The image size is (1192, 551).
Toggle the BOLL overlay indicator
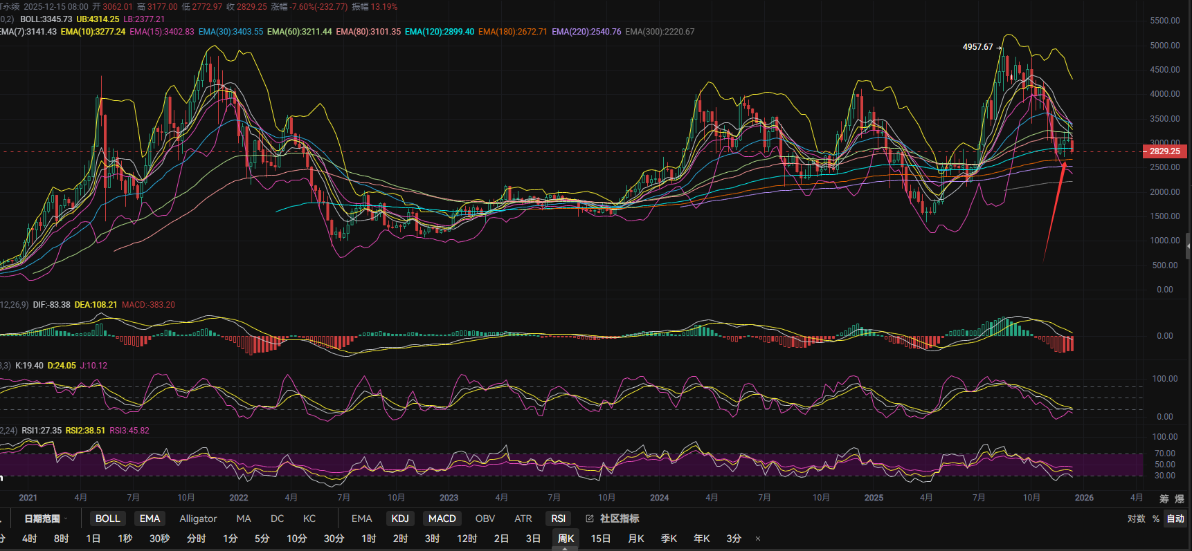click(107, 519)
